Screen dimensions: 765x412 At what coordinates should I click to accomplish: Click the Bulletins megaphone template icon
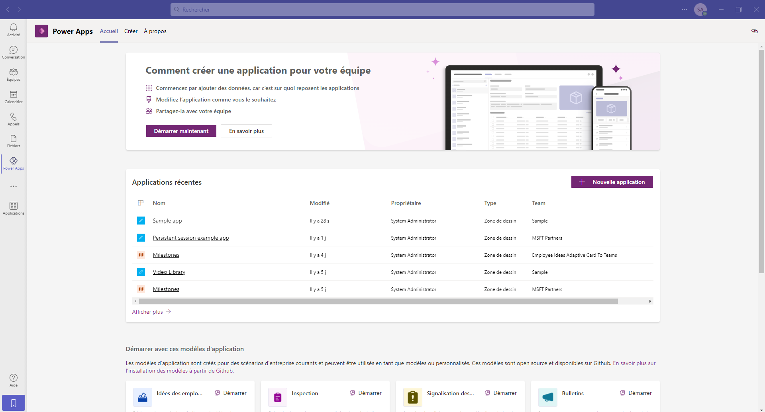click(548, 397)
